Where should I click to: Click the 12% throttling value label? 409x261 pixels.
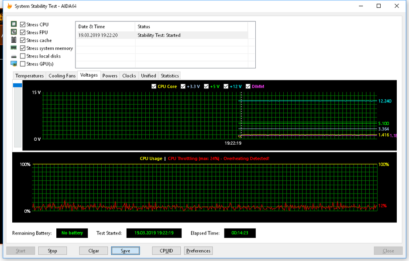click(382, 206)
